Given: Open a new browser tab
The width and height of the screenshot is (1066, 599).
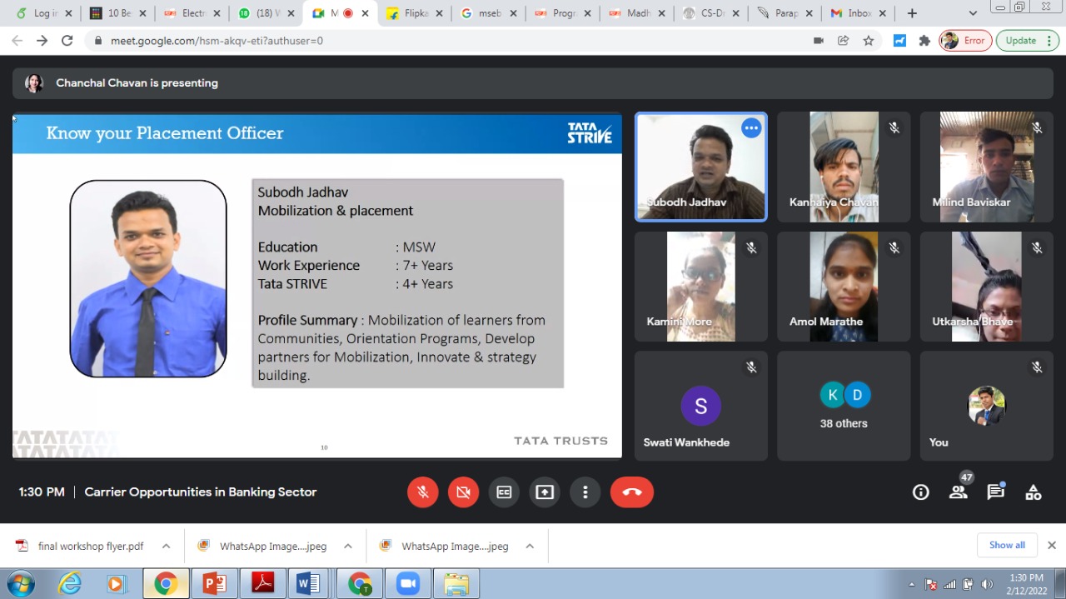Looking at the screenshot, I should click(x=912, y=13).
